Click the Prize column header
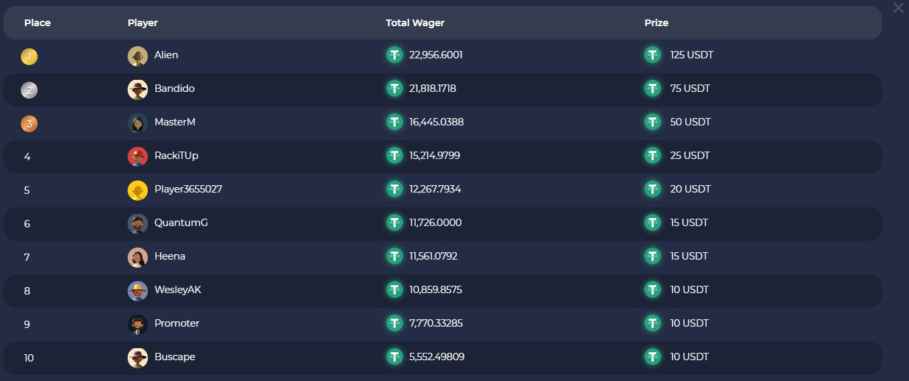The image size is (909, 381). point(656,23)
